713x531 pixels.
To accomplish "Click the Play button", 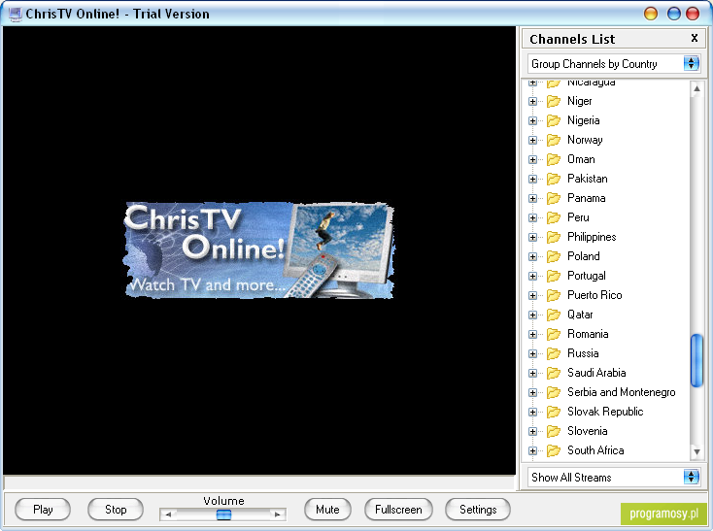I will click(x=43, y=510).
